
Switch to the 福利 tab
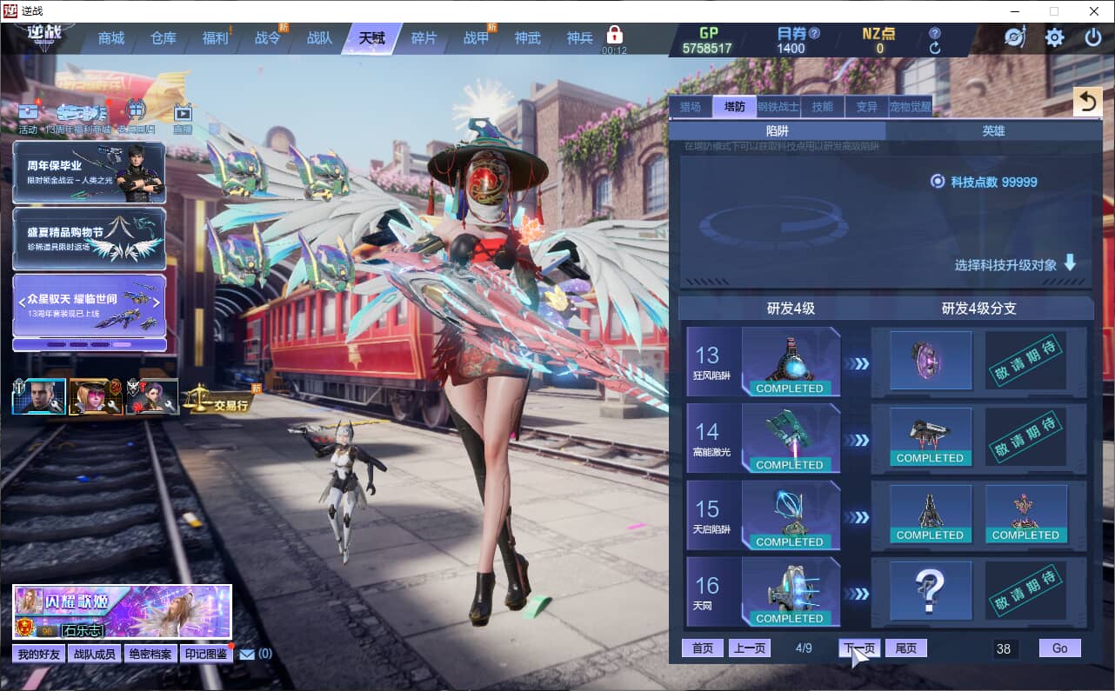(216, 38)
